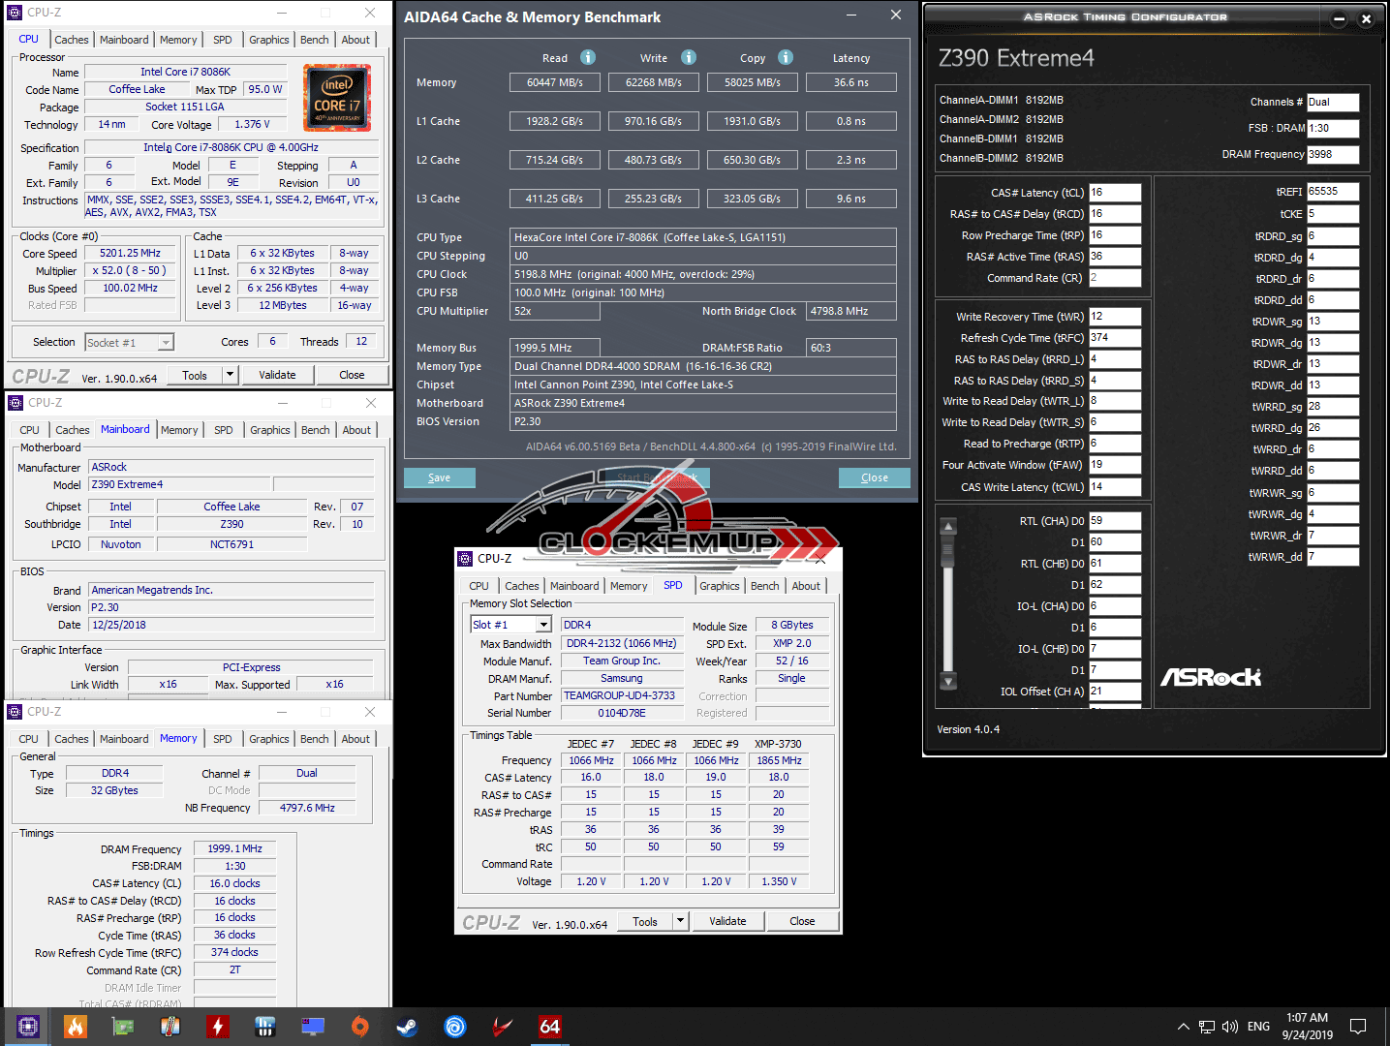Click Save in AIDA64 benchmark window

pos(440,477)
